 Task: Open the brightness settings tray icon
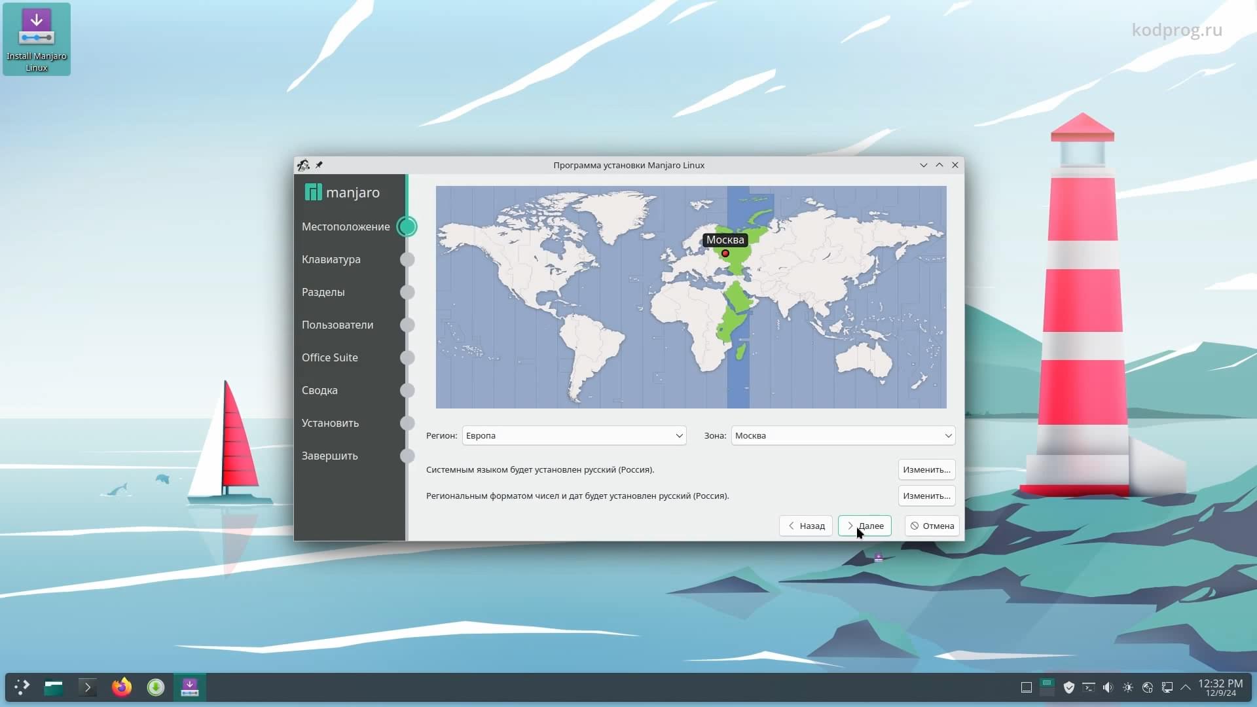coord(1128,687)
